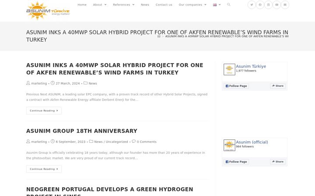
Task: Open the Uncategorized category link
Action: [117, 142]
